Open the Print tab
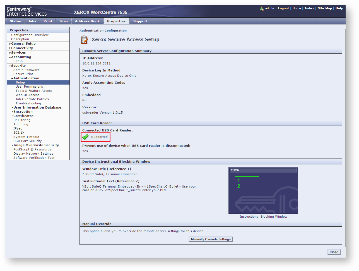Screen dimensions: 359x271 [x=48, y=21]
